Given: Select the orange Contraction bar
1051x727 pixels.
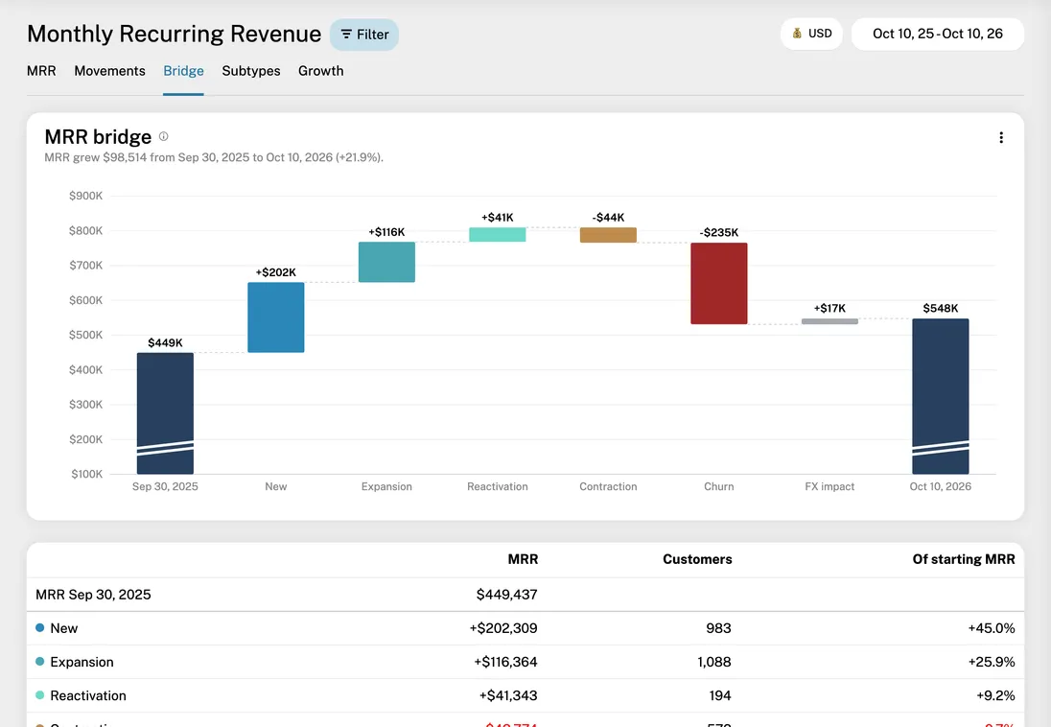Looking at the screenshot, I should (x=608, y=235).
